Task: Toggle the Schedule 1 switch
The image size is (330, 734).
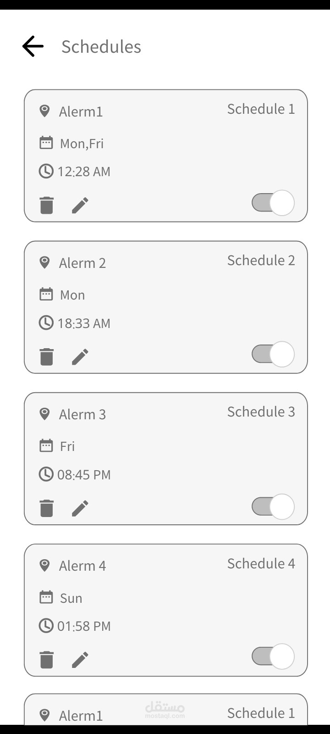Action: pyautogui.click(x=273, y=203)
